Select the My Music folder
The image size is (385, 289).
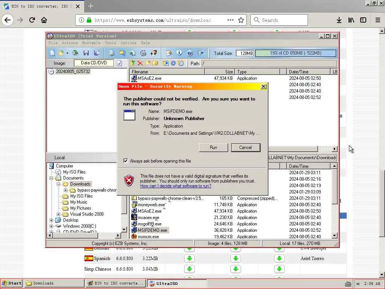click(79, 202)
